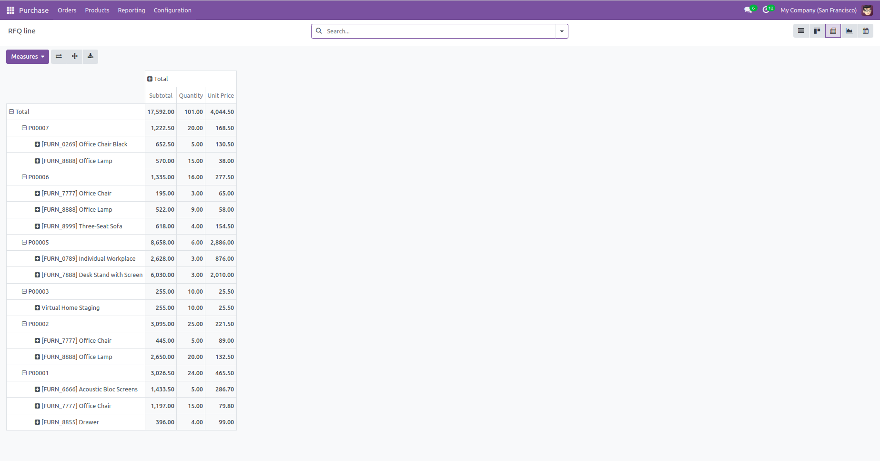The height and width of the screenshot is (461, 880).
Task: Toggle search options dropdown arrow
Action: pos(562,31)
